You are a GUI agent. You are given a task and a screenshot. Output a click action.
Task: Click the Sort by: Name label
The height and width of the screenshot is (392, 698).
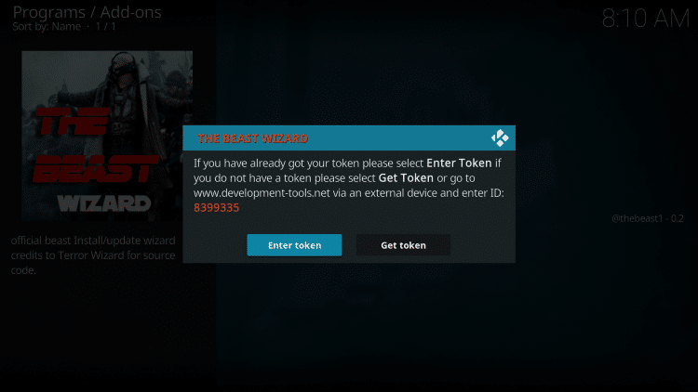pyautogui.click(x=47, y=27)
